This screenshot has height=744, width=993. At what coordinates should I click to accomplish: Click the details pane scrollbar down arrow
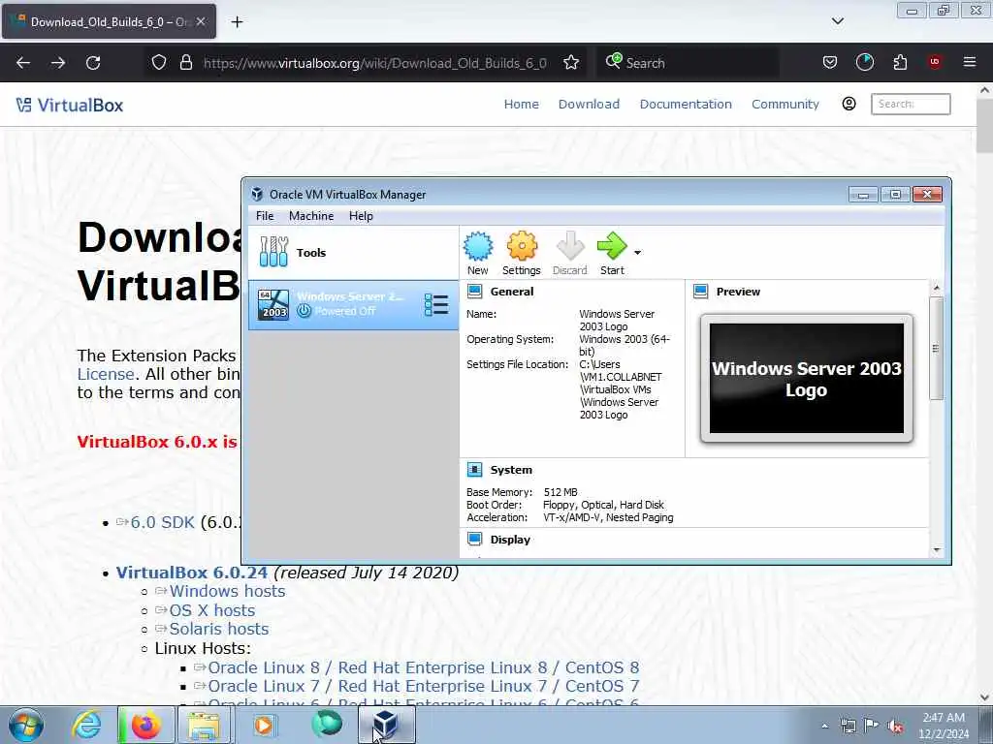937,550
